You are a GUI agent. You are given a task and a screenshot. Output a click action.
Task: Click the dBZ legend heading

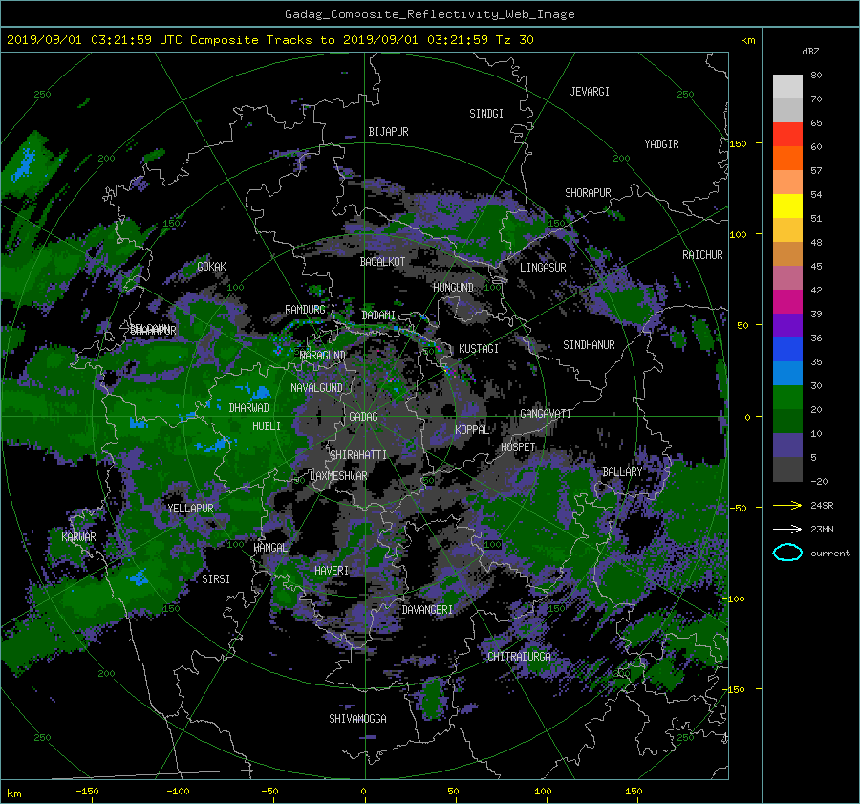pyautogui.click(x=810, y=52)
